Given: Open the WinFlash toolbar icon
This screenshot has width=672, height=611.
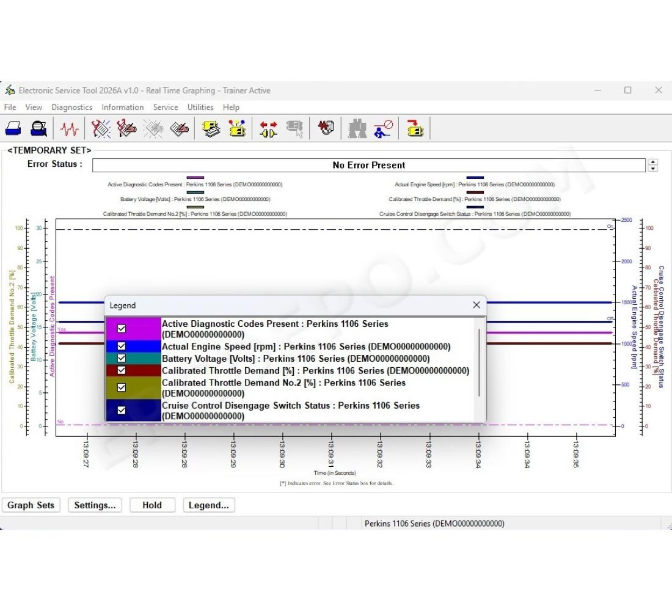Looking at the screenshot, I should point(415,128).
